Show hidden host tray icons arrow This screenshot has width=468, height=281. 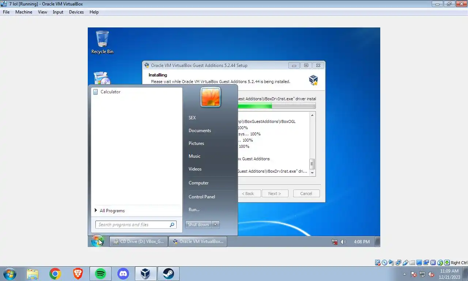point(404,274)
